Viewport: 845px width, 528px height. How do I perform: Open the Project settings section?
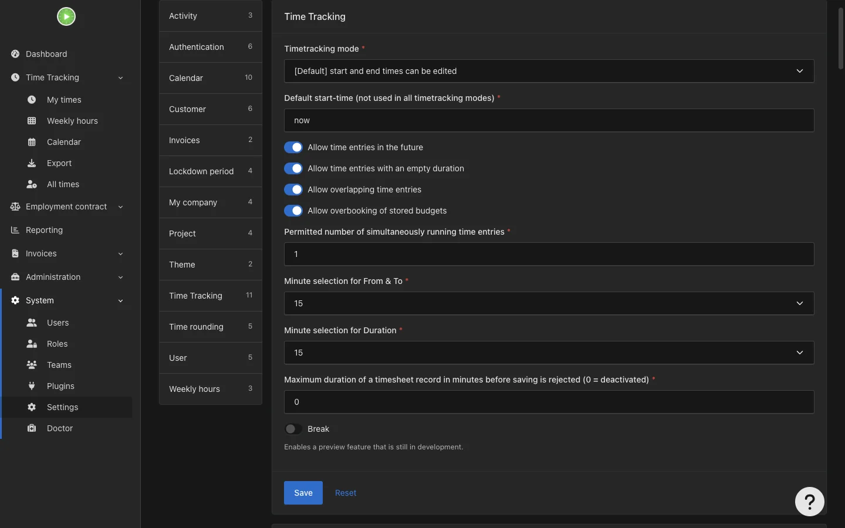(x=211, y=233)
